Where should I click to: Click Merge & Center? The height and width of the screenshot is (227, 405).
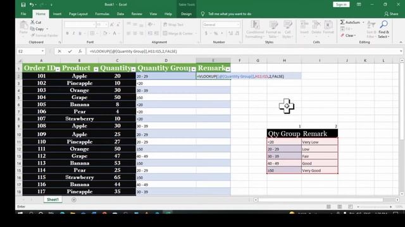(178, 33)
